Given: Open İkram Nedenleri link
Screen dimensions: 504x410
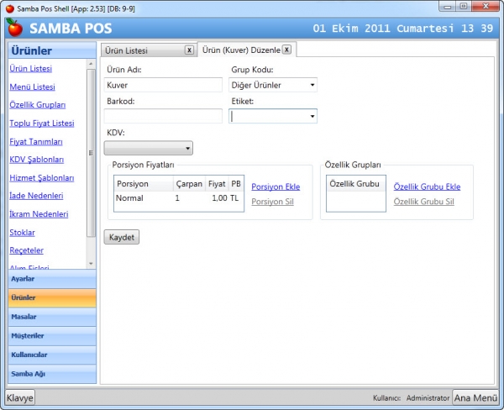Looking at the screenshot, I should (39, 214).
